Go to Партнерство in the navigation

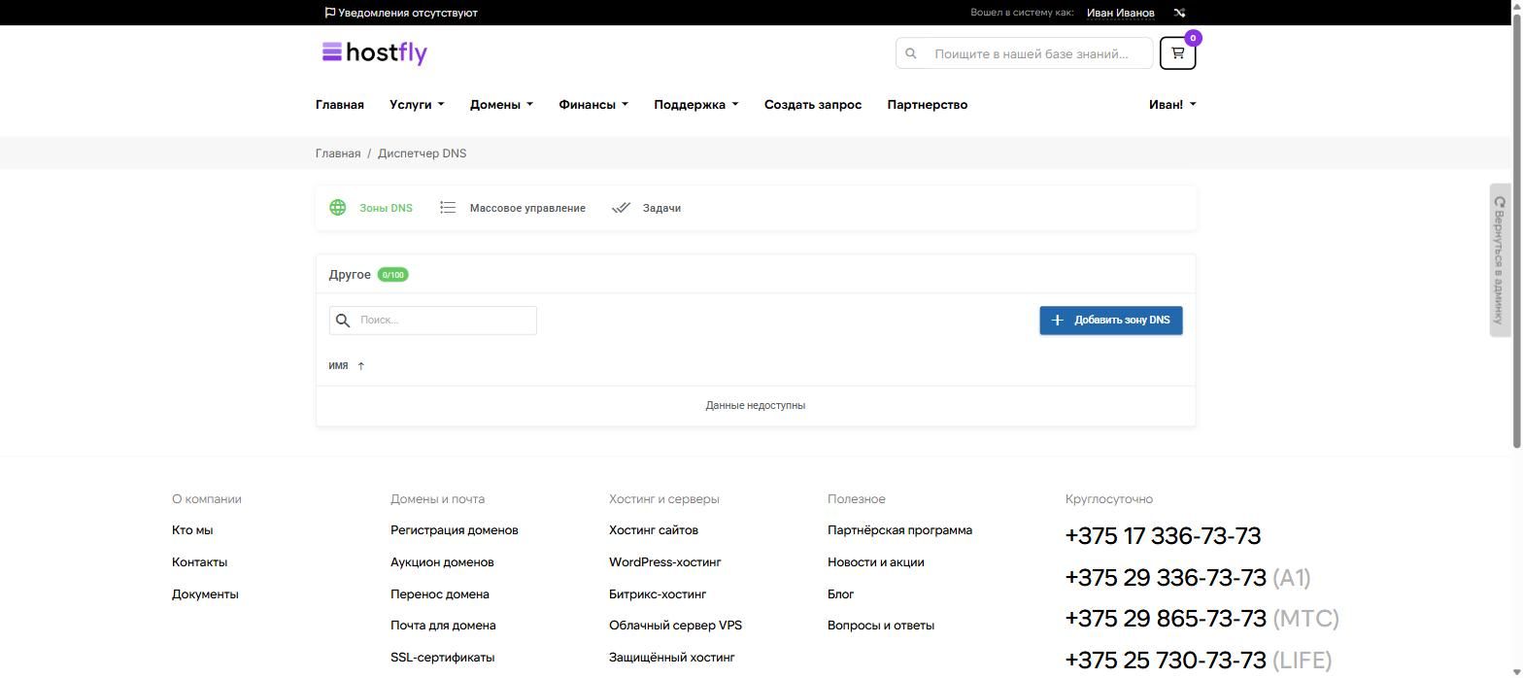[x=928, y=105]
